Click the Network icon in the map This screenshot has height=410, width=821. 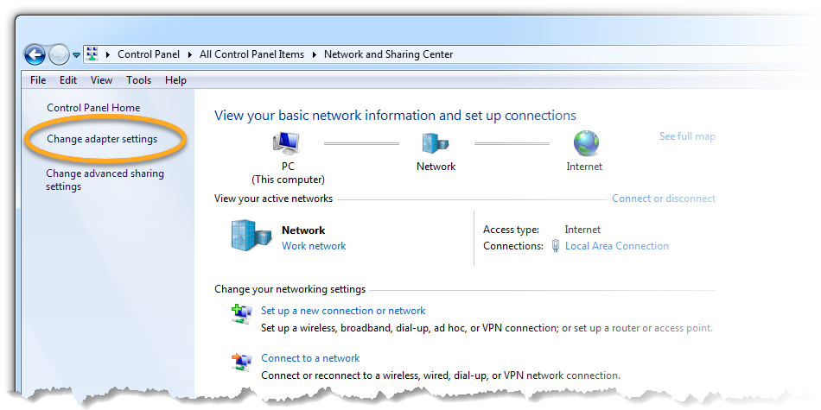[436, 143]
